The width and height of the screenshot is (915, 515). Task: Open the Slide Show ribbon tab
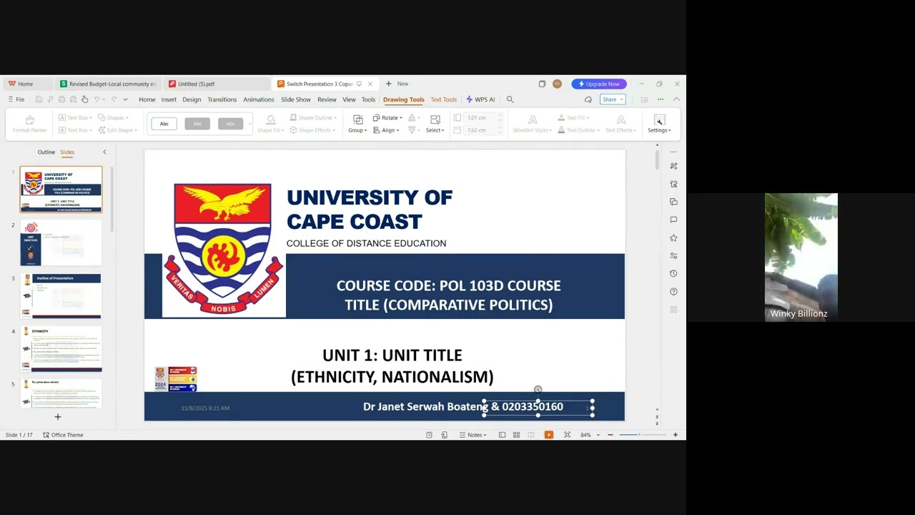[296, 99]
